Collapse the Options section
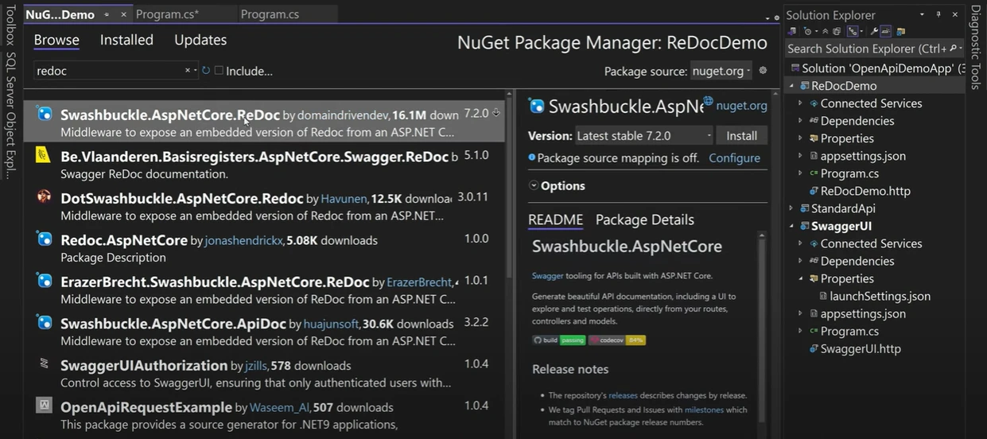The height and width of the screenshot is (439, 987). (x=533, y=185)
